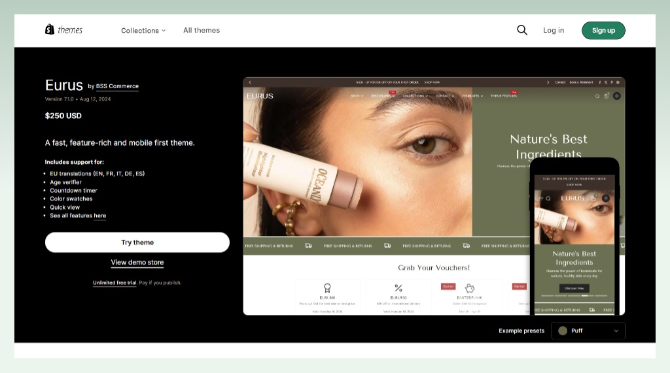This screenshot has height=373, width=670.
Task: Click the Shopify themes logo
Action: (63, 29)
